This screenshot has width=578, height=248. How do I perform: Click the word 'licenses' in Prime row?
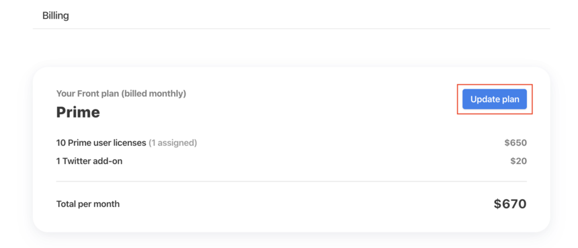tap(132, 142)
